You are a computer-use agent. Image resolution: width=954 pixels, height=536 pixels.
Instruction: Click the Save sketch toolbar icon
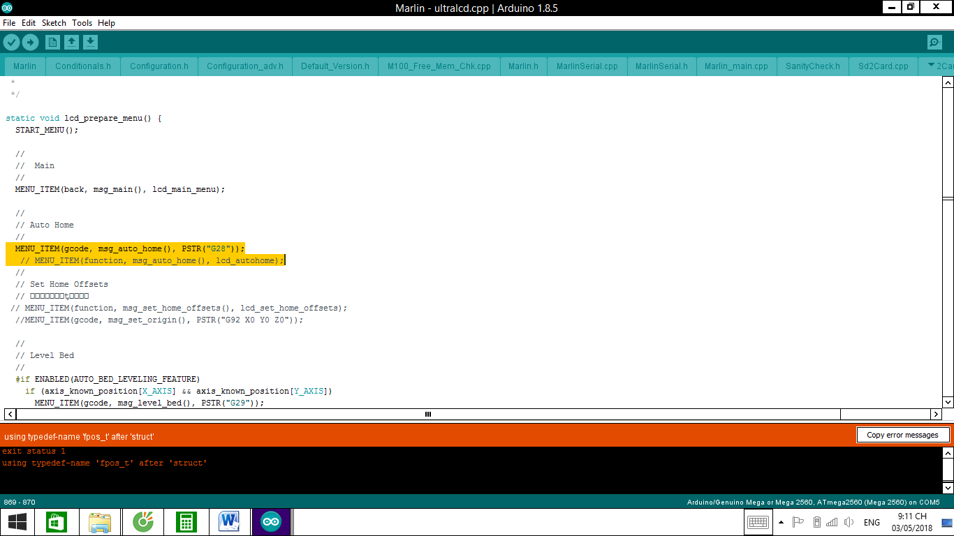(90, 43)
